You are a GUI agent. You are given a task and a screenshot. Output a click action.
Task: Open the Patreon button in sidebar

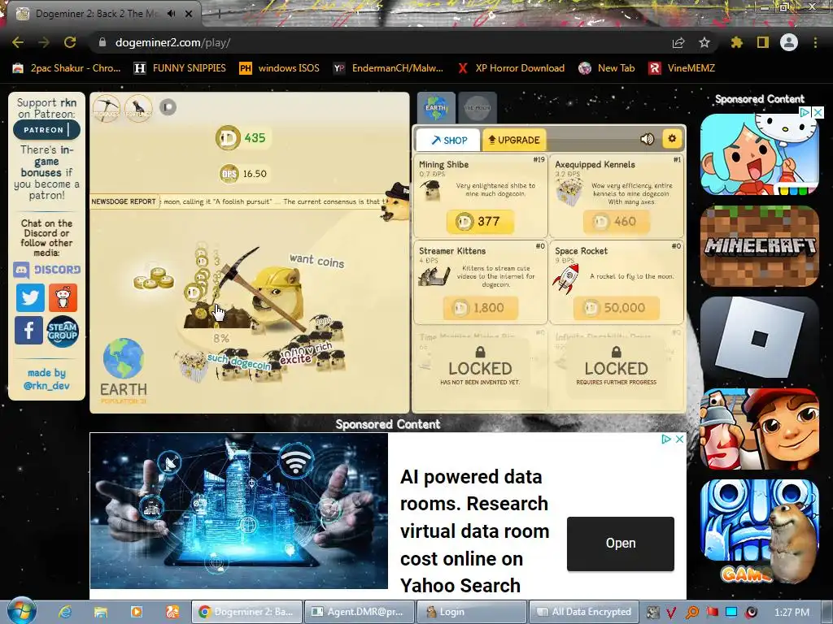pyautogui.click(x=46, y=129)
